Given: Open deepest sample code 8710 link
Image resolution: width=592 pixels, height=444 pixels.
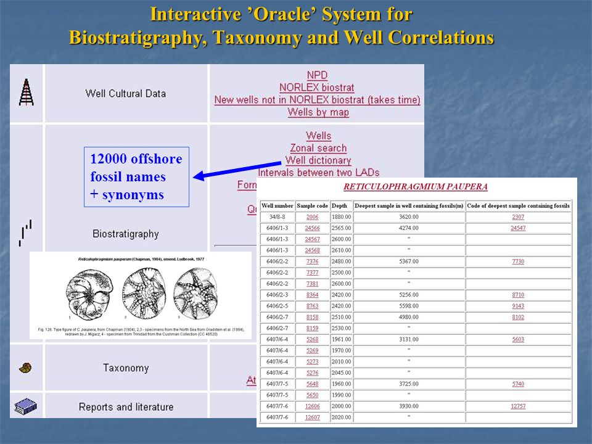Looking at the screenshot, I should click(x=518, y=295).
